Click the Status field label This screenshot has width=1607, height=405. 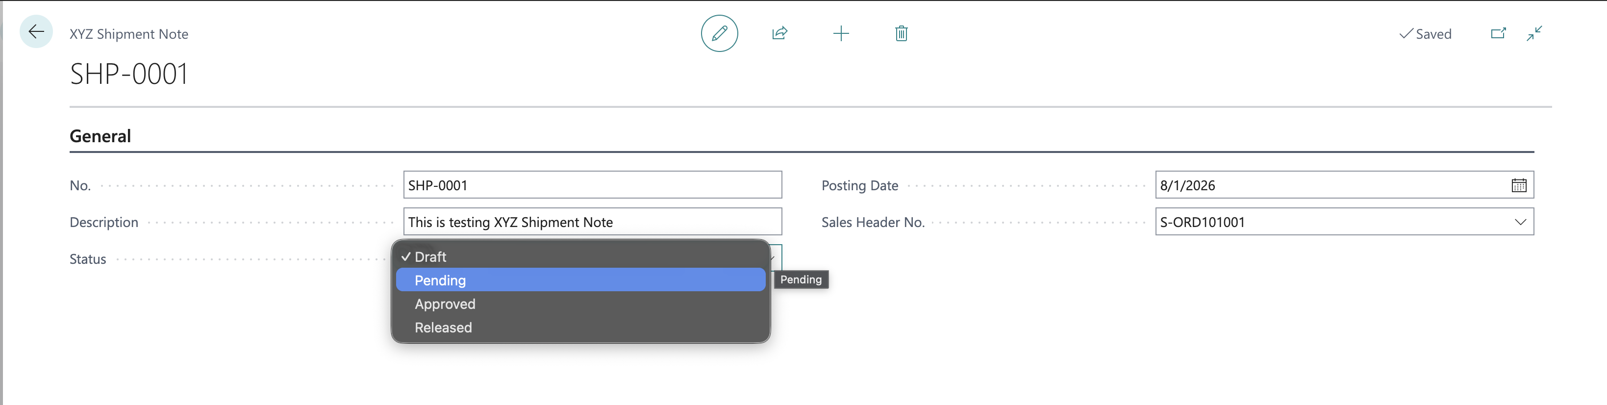pos(88,259)
